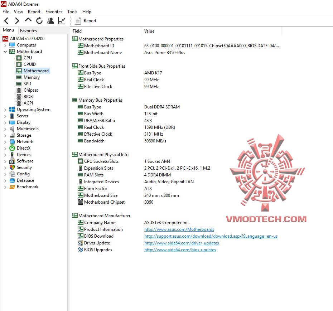Screen dimensions: 333x311
Task: Expand the Network node chevron
Action: (x=5, y=142)
